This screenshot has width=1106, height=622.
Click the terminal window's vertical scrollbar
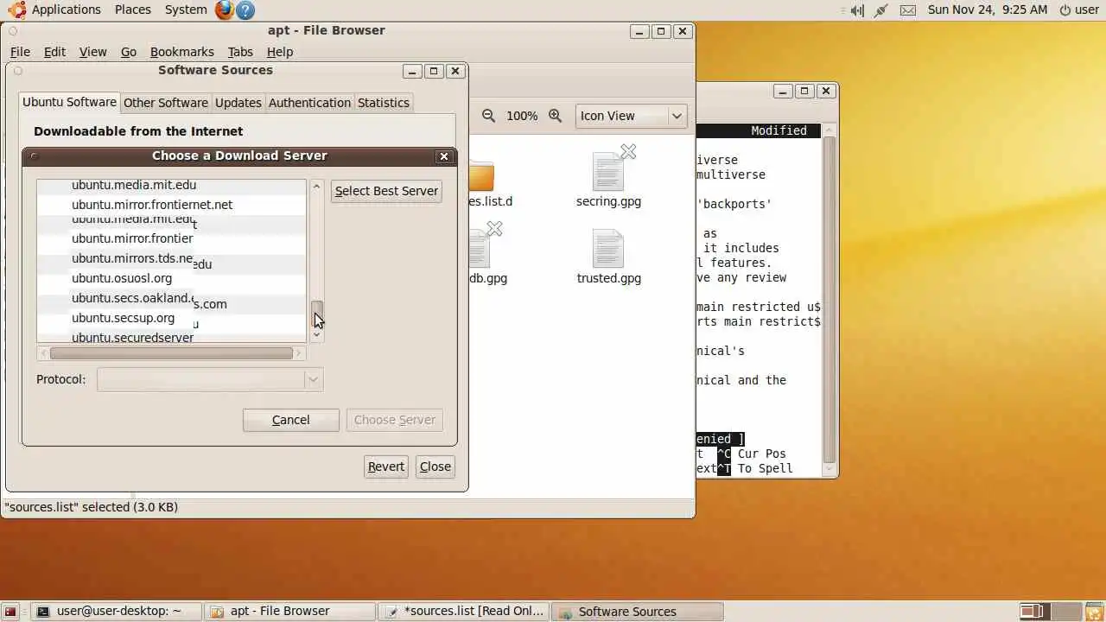tap(829, 298)
